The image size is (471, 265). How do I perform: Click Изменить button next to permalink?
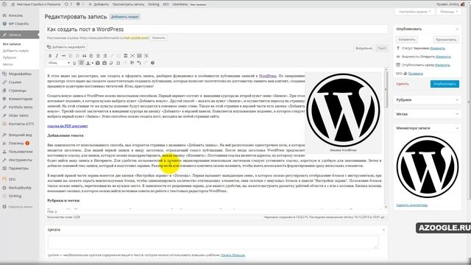(158, 38)
